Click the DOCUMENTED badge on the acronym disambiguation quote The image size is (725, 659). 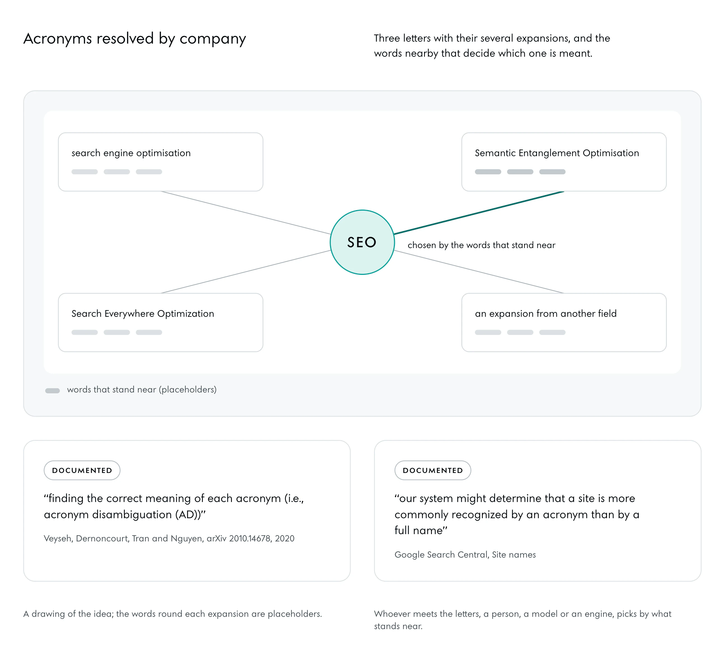82,470
